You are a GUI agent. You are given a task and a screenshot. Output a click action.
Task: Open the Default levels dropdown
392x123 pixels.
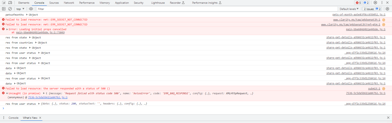pyautogui.click(x=349, y=9)
